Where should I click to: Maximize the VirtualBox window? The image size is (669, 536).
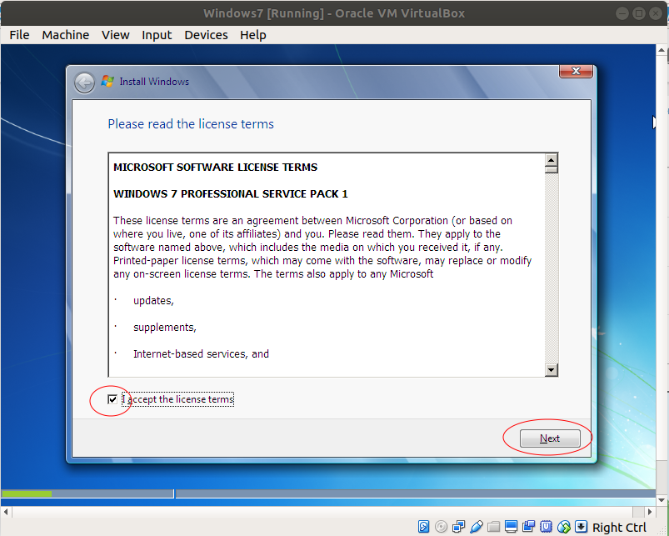639,13
